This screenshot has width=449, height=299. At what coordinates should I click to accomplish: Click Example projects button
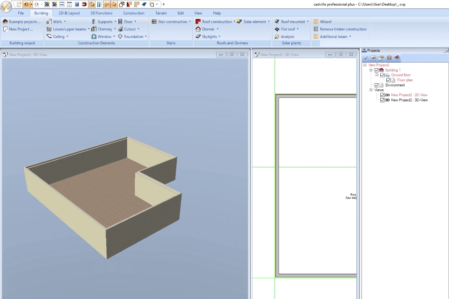[x=22, y=21]
